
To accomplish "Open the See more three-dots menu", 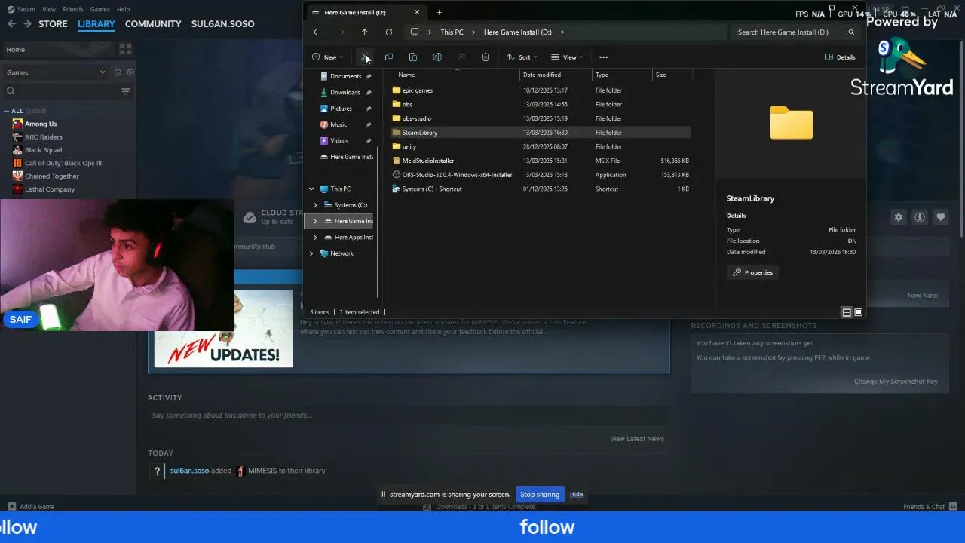I will tap(603, 57).
